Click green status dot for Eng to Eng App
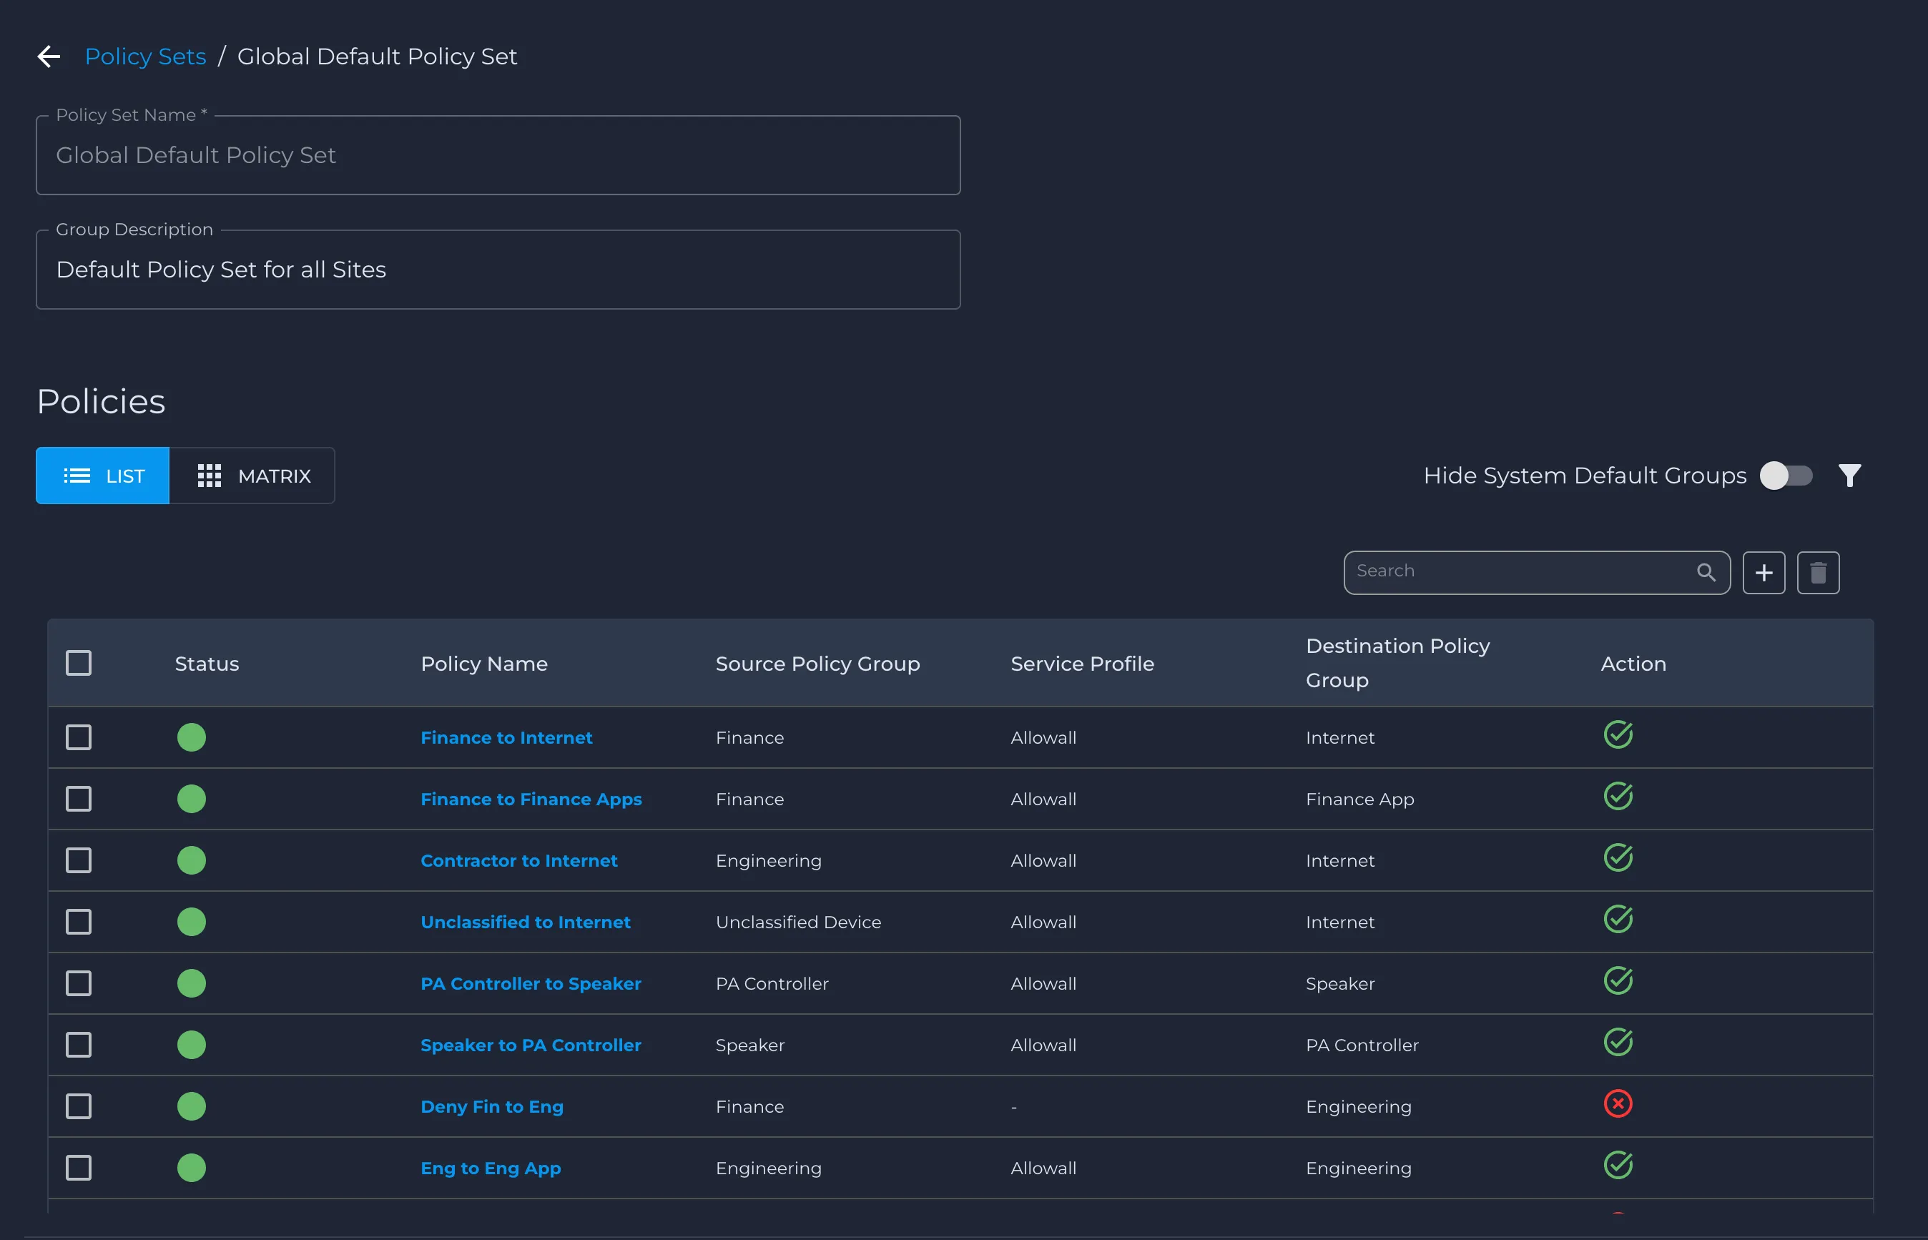The width and height of the screenshot is (1928, 1240). 192,1168
